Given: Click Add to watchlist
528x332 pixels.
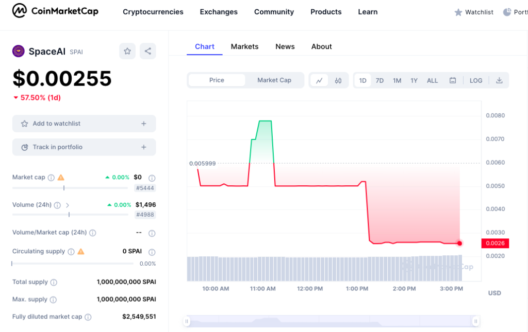Looking at the screenshot, I should [x=84, y=124].
